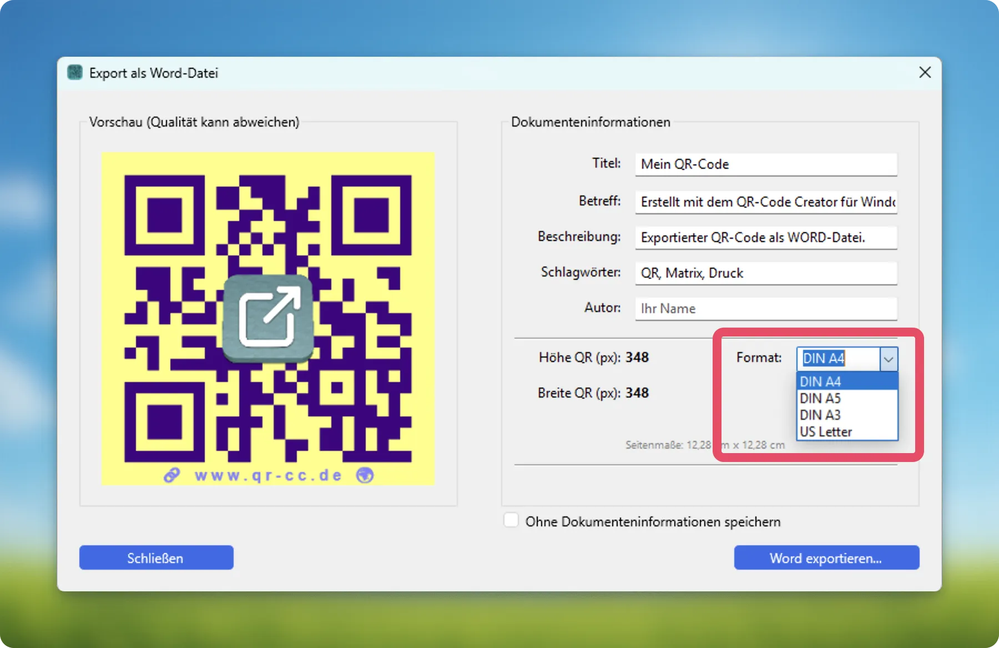Viewport: 999px width, 648px height.
Task: Click the Autor input field
Action: 766,309
